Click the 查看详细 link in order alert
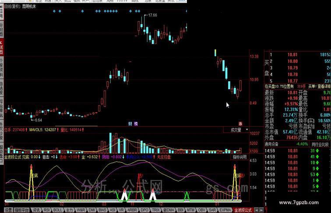 [x=324, y=87]
